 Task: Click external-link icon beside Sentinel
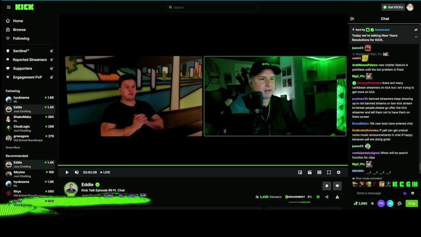tap(52, 51)
